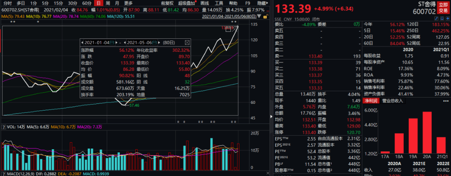Open the 画线 drawing tools
Viewport: 451px width, 176px height.
205,3
